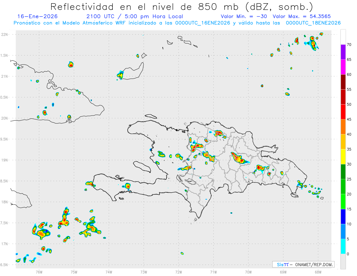Screen dimensions: 357x276
Task: Click the magenta 60-65 dBZ colorbar segment
Action: 343,67
